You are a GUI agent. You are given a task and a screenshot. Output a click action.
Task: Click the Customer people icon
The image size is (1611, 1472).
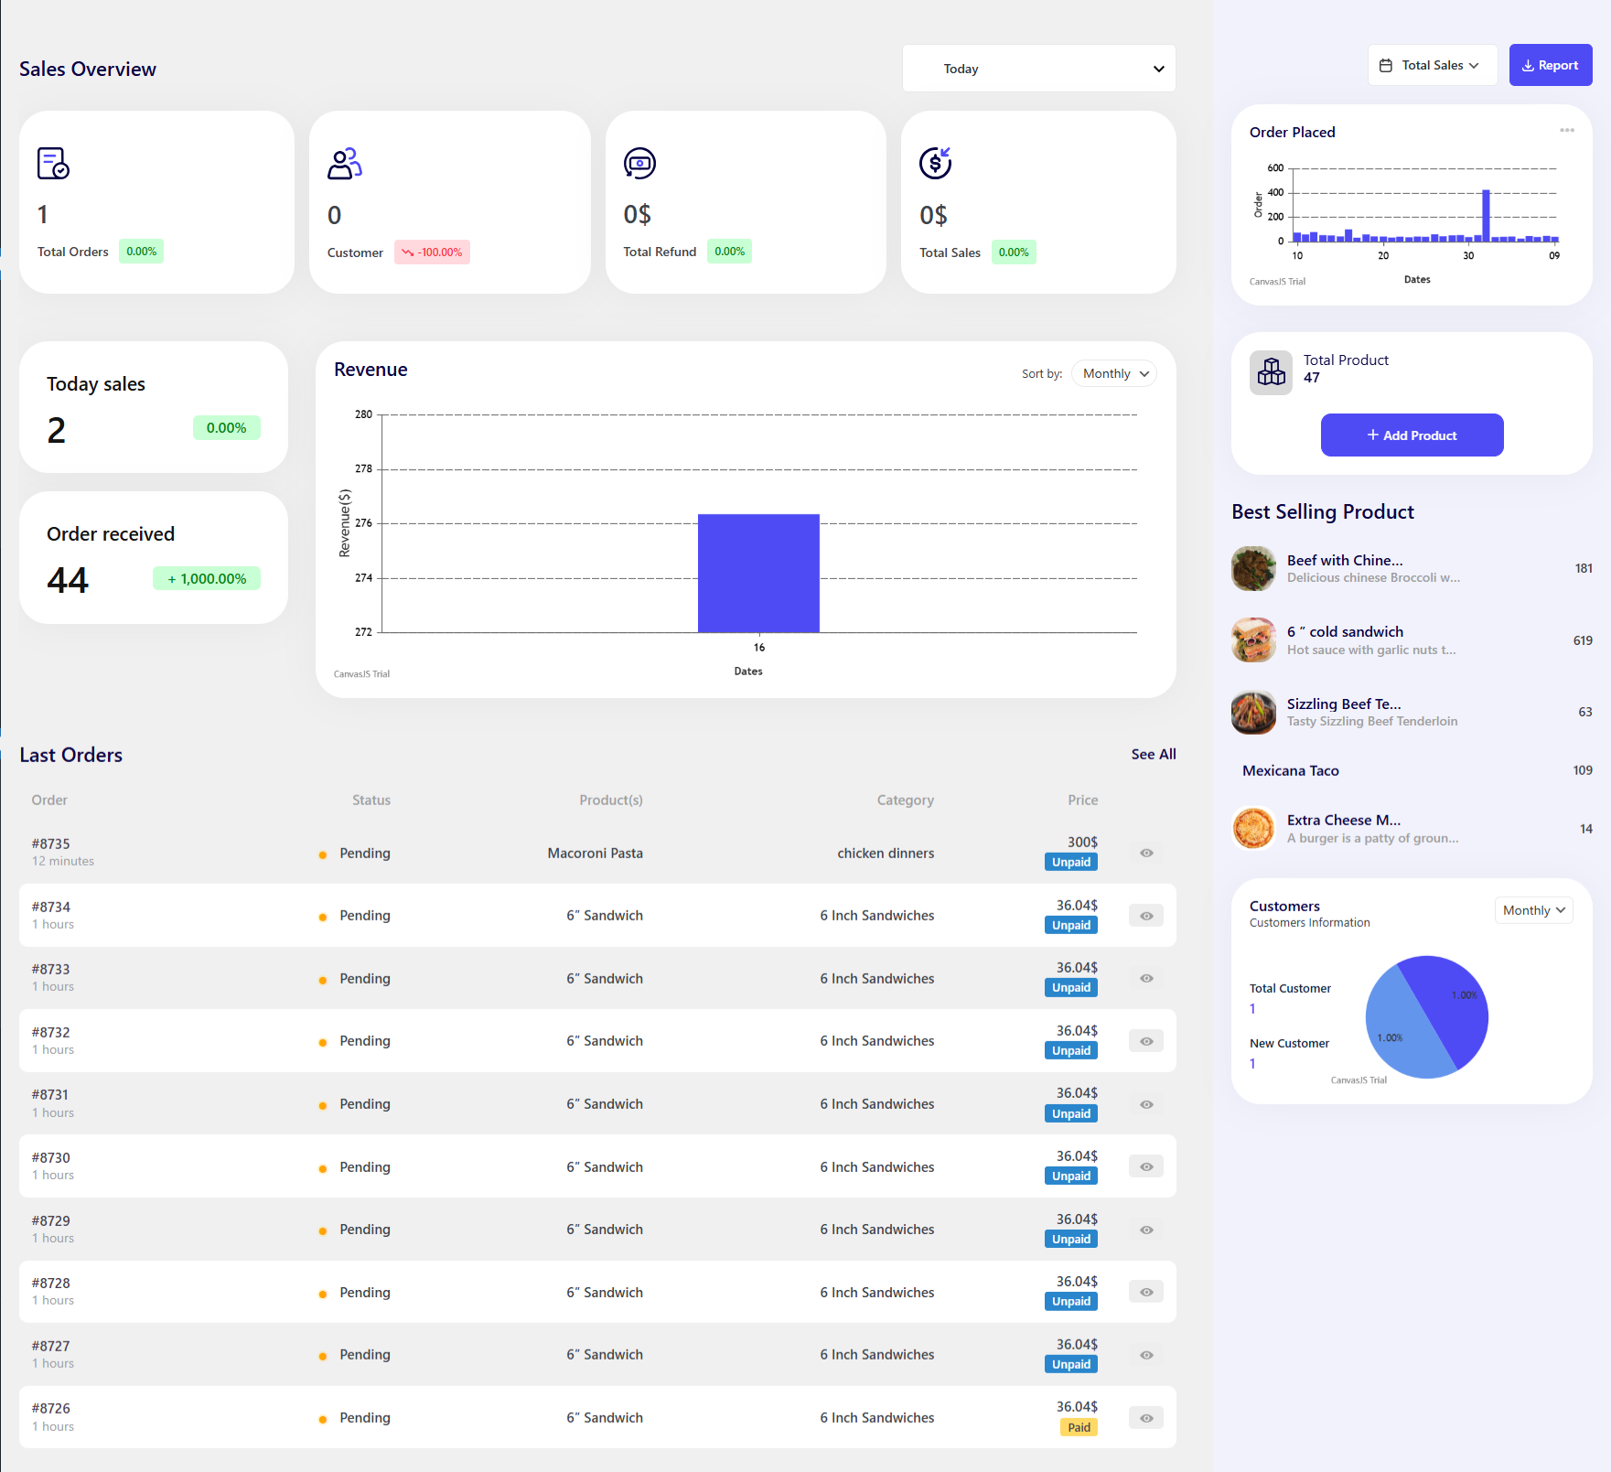point(344,164)
